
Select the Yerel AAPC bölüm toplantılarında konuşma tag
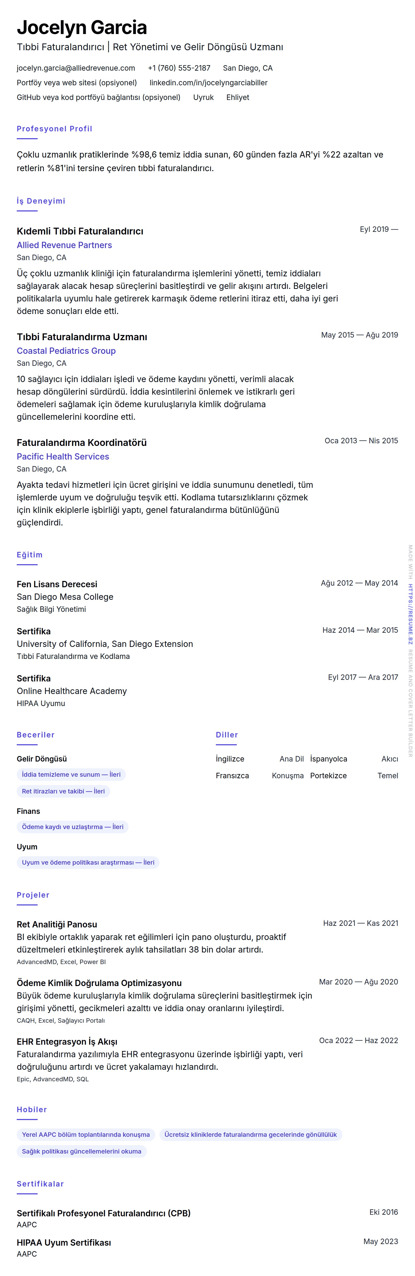tap(85, 1134)
